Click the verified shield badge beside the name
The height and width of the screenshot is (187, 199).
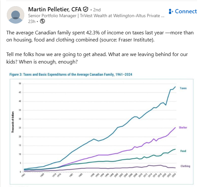tap(86, 9)
